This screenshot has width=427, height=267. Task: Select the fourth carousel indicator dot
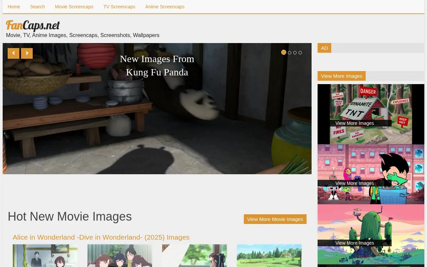300,53
